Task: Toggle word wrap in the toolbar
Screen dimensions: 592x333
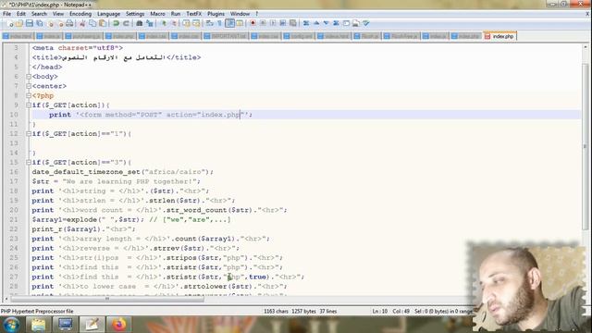Action: pos(210,23)
